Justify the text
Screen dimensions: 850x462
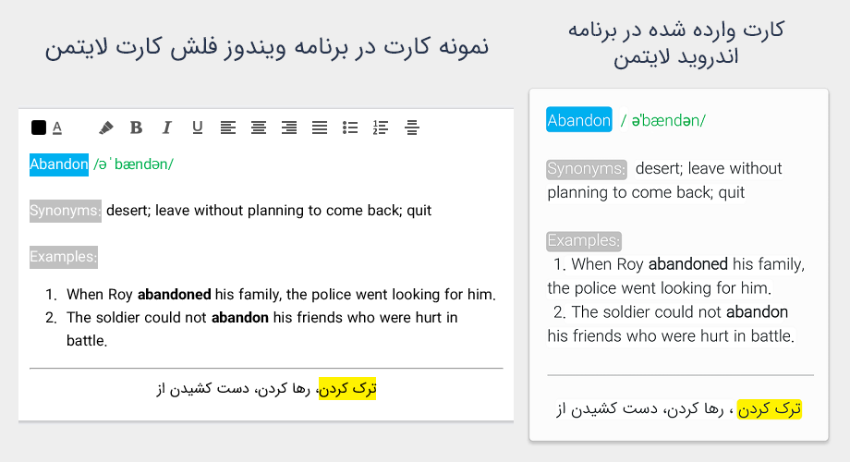tap(320, 128)
